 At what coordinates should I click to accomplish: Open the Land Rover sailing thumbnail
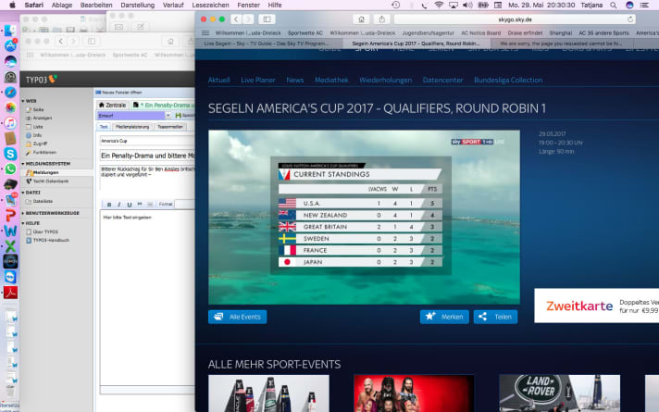pyautogui.click(x=559, y=393)
